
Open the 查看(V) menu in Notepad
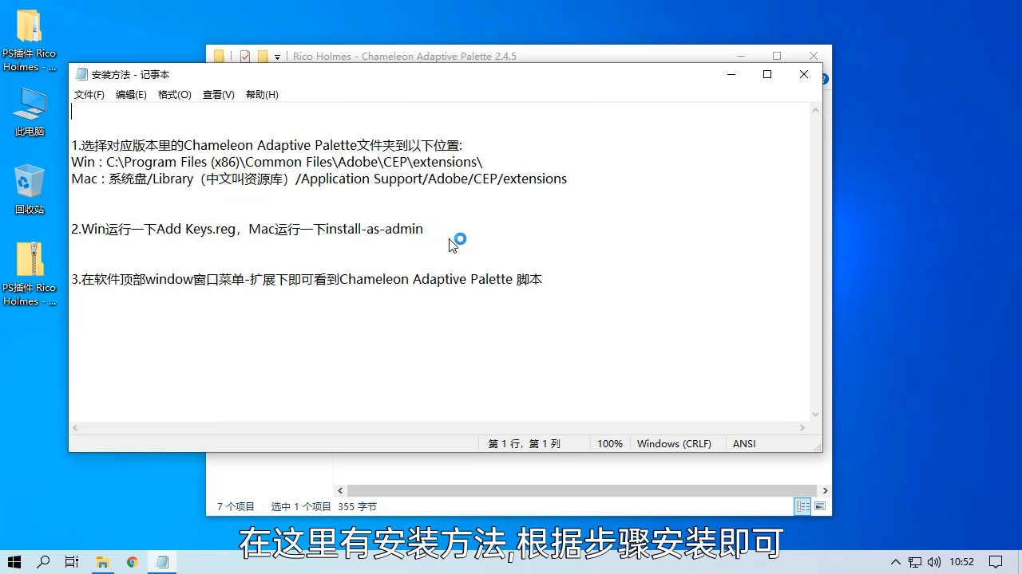(217, 94)
